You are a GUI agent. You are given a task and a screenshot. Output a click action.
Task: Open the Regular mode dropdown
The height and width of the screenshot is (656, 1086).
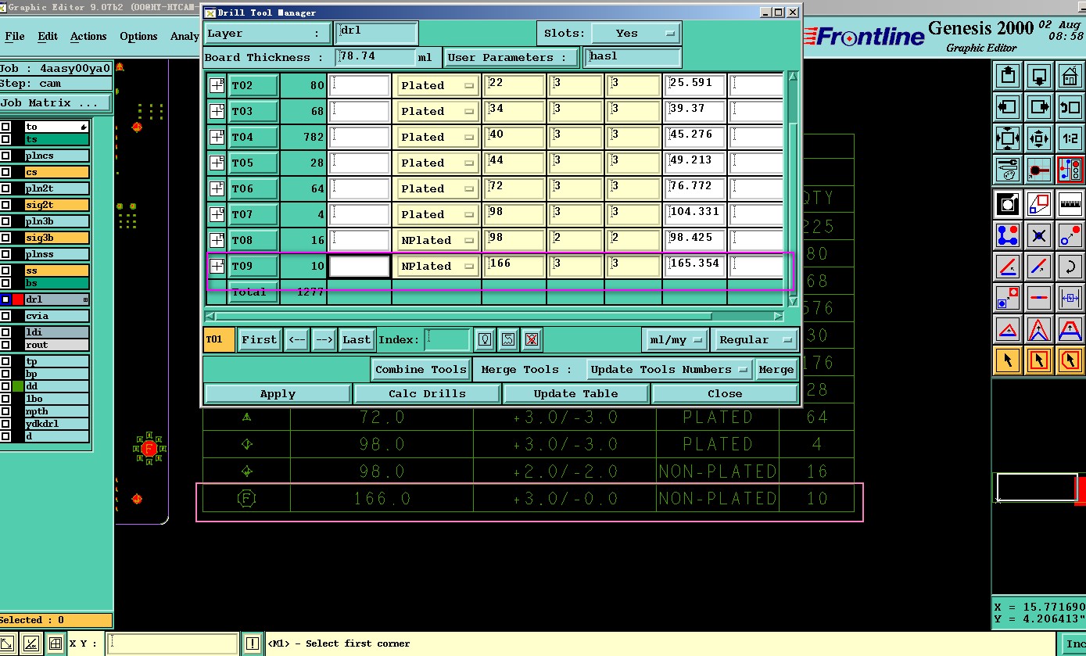(756, 339)
